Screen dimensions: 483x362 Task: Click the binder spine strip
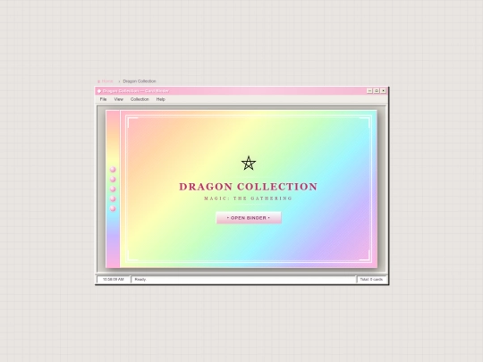click(113, 189)
